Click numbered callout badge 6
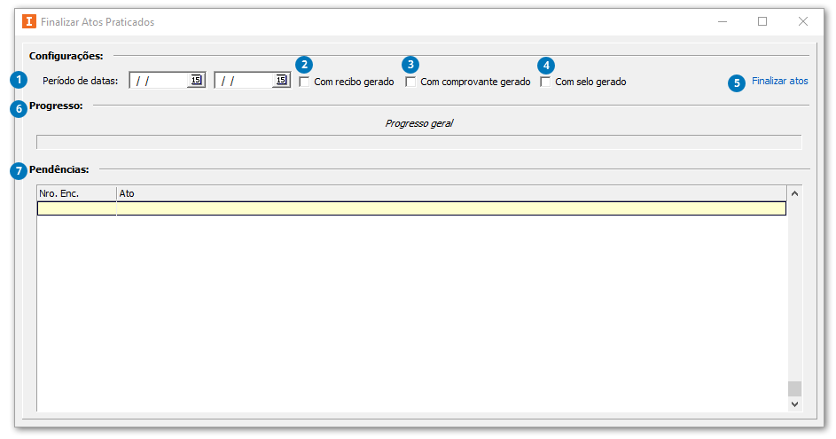Viewport: 836px width, 439px height. (x=19, y=108)
